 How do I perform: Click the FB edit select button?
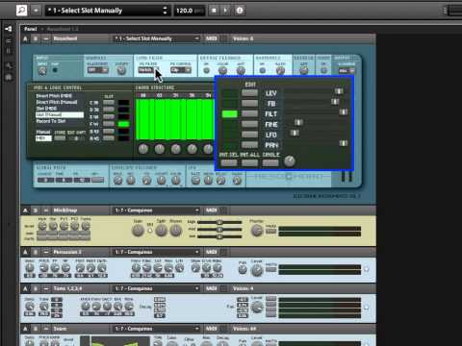coord(249,104)
